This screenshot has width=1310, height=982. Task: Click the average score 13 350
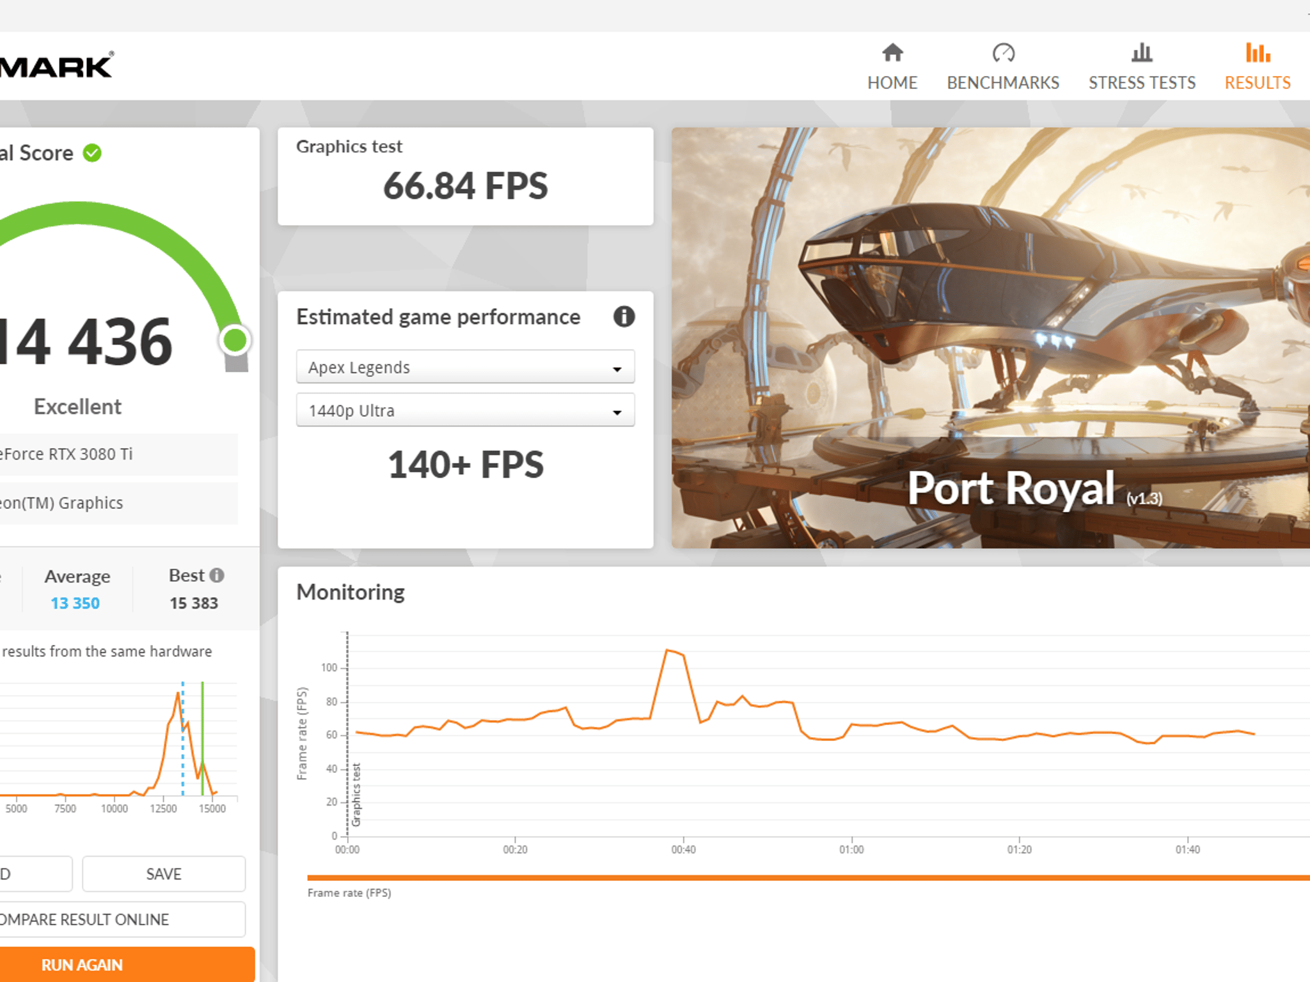tap(75, 603)
